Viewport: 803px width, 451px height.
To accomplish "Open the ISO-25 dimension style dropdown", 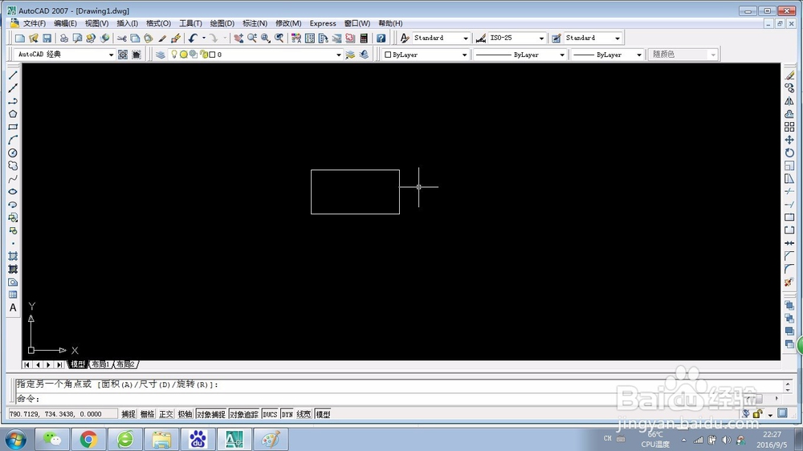I will coord(541,38).
